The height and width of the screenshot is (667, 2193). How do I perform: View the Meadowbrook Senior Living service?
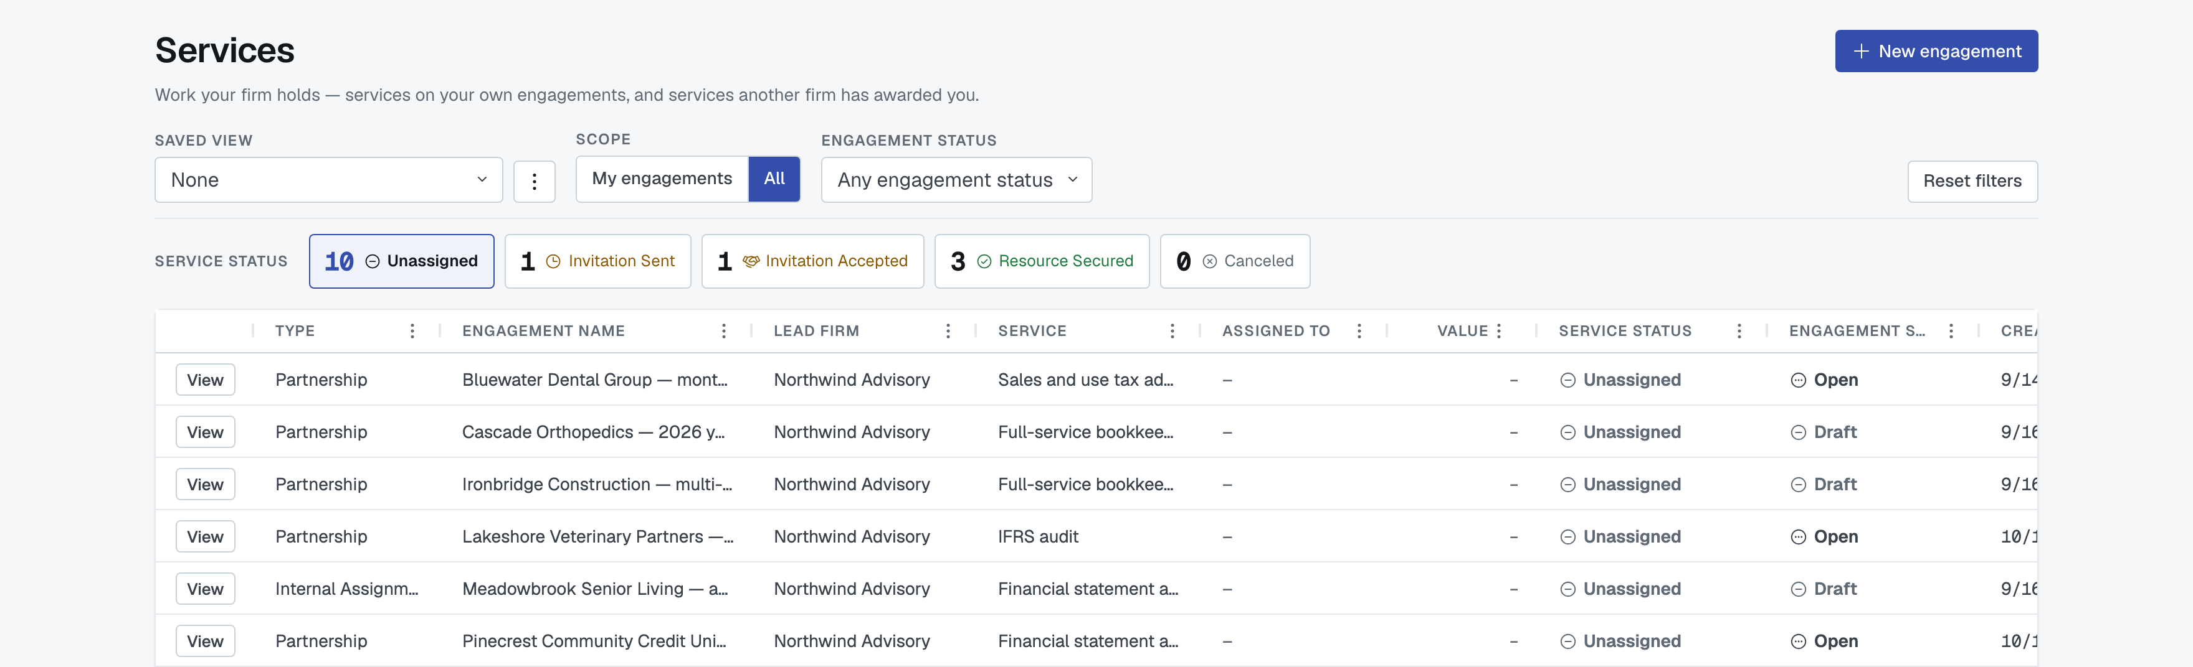[x=205, y=589]
